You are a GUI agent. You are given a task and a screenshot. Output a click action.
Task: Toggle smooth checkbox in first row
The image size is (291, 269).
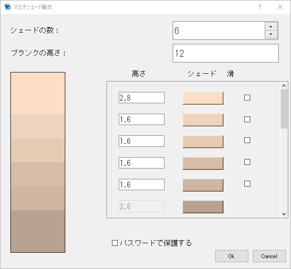click(x=247, y=97)
